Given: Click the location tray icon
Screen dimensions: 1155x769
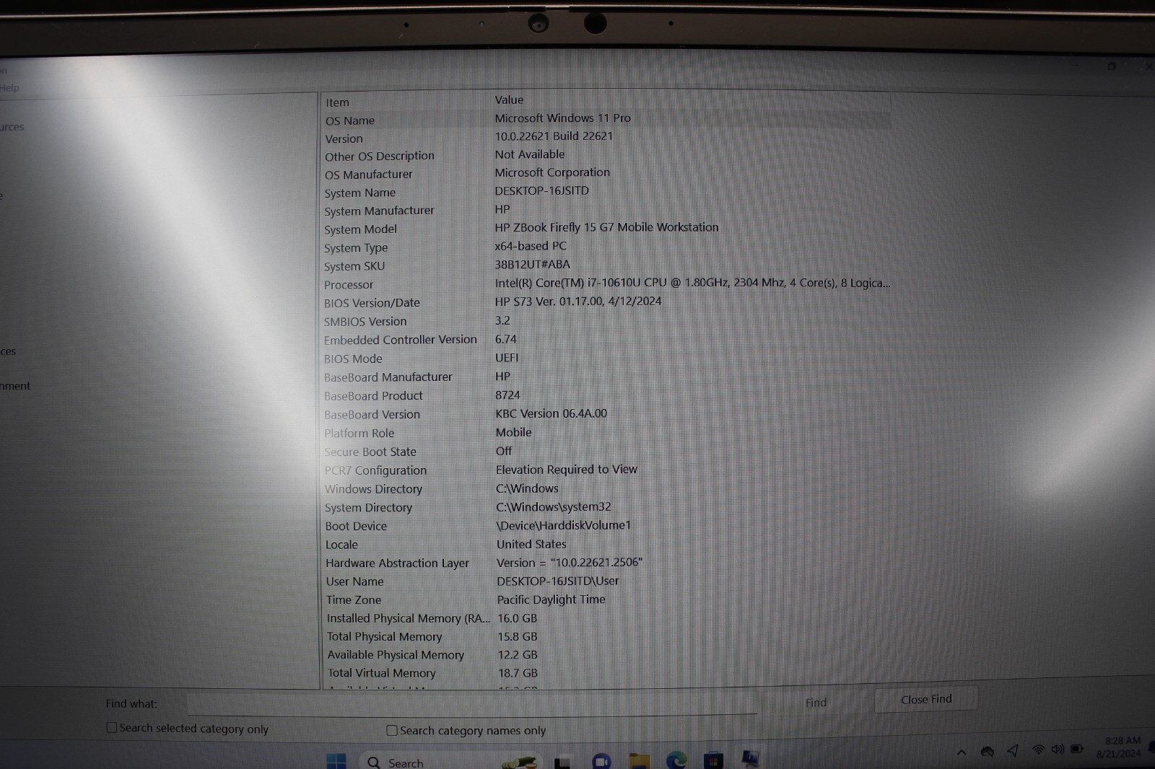Looking at the screenshot, I should [x=1013, y=751].
